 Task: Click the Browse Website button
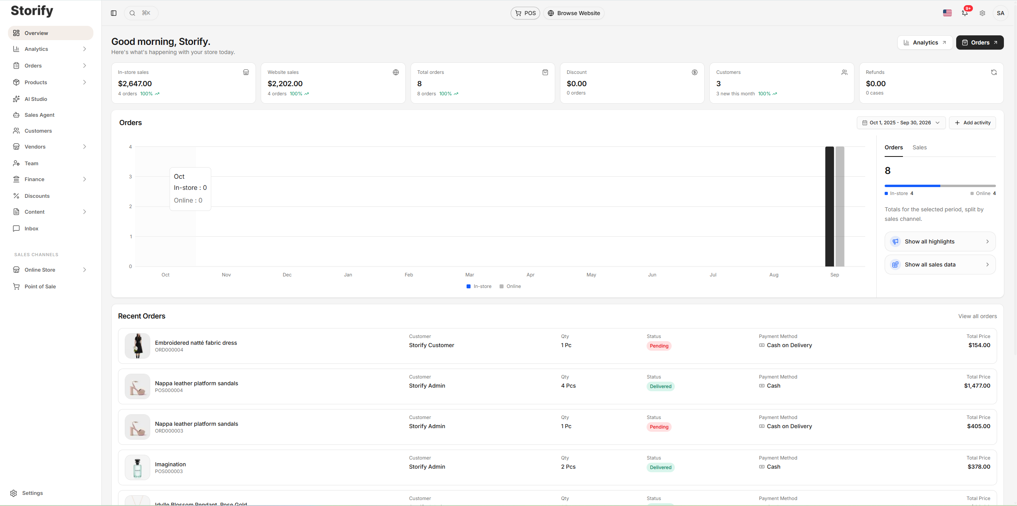574,13
